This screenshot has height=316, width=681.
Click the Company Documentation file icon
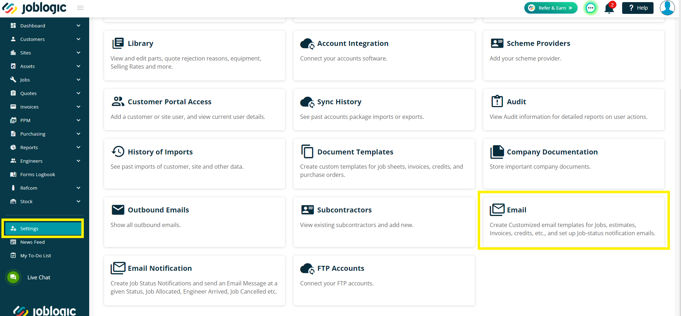click(497, 152)
